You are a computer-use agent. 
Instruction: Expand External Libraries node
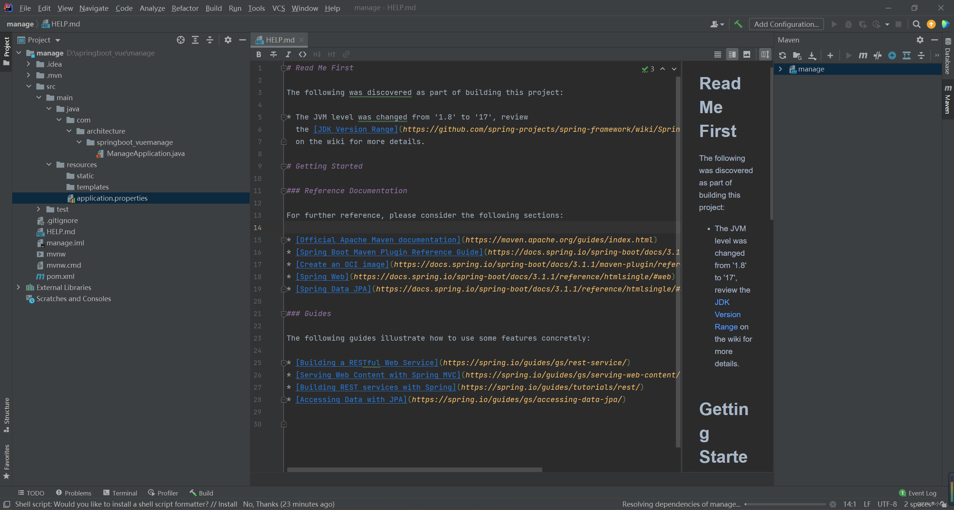[18, 287]
